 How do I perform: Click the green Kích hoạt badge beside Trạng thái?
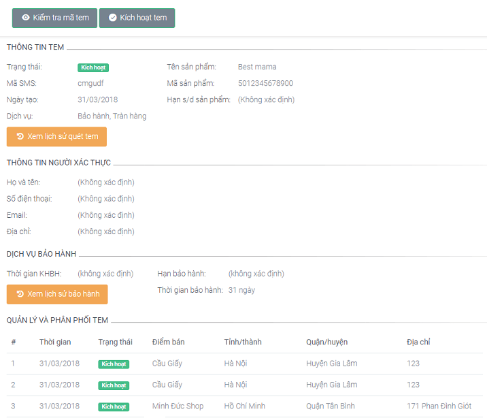pos(93,67)
